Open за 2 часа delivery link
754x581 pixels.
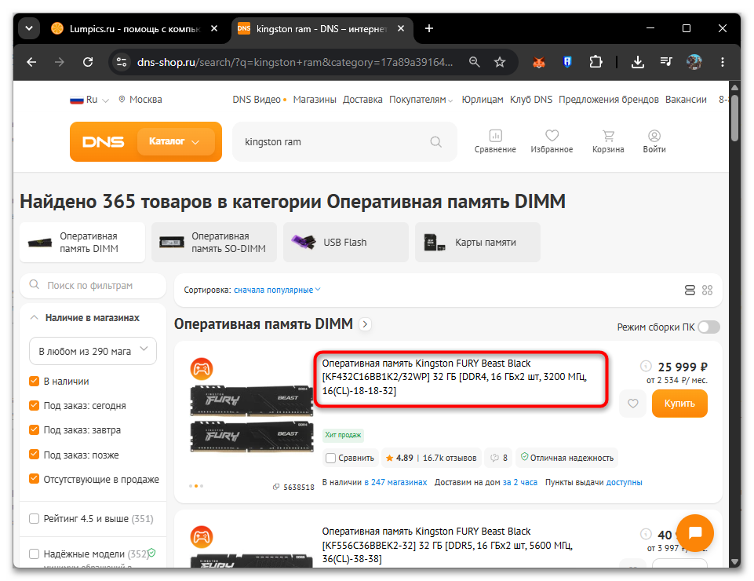coord(520,482)
